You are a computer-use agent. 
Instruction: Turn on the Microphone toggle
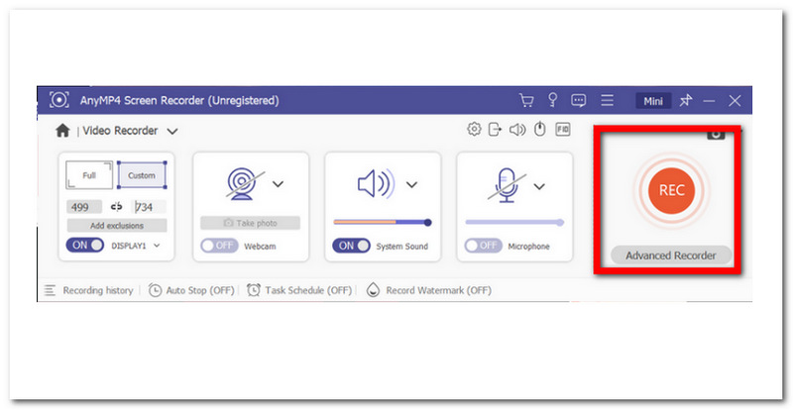483,246
